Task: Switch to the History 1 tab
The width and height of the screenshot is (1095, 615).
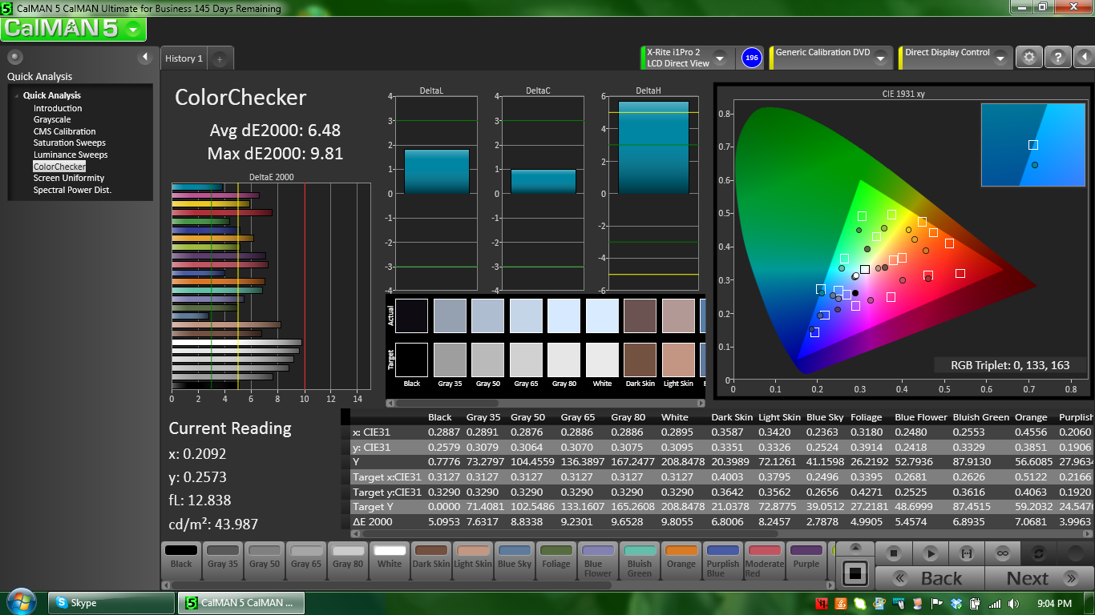Action: click(x=184, y=58)
